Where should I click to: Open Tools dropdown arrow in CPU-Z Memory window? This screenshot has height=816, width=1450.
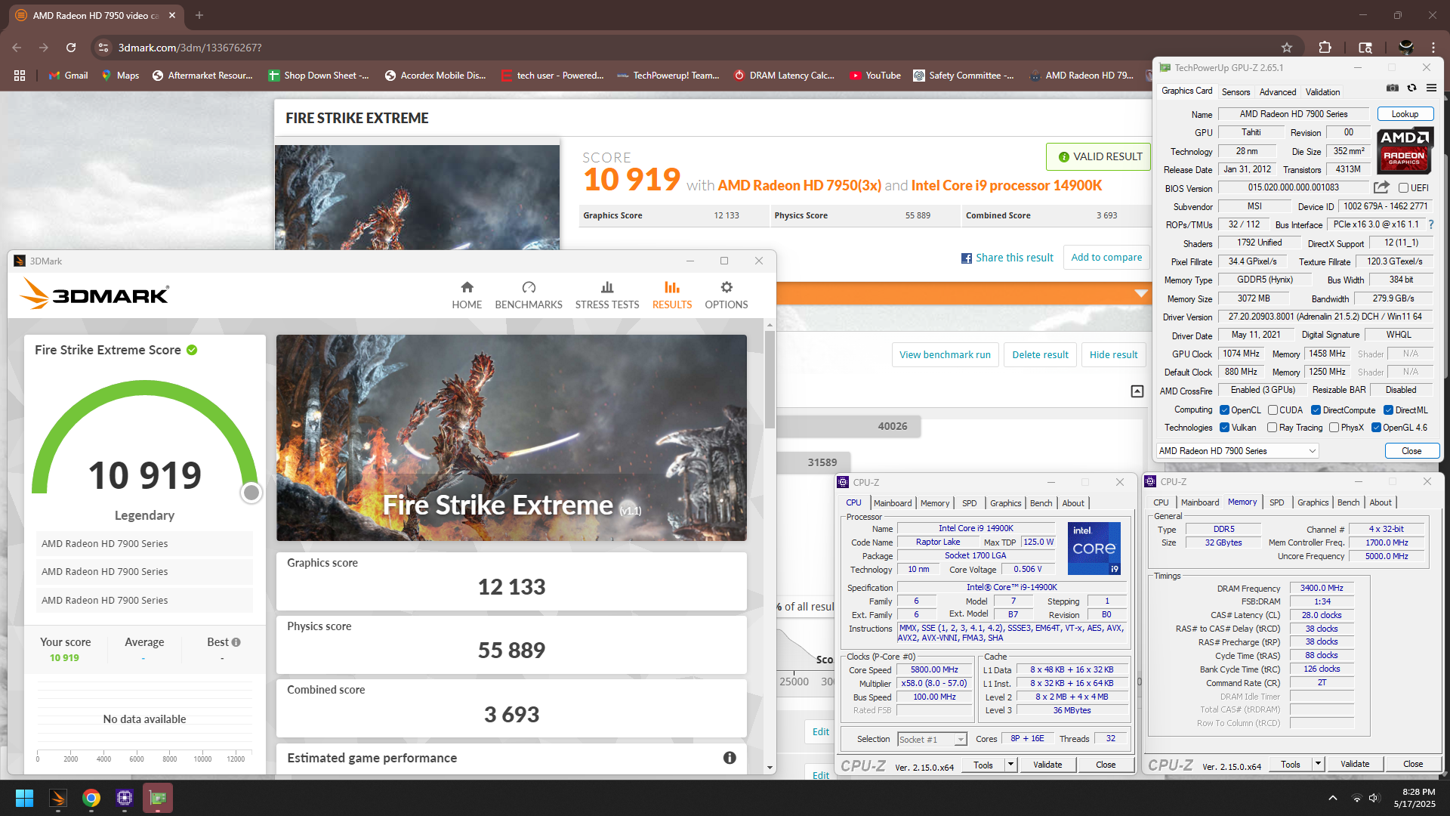pyautogui.click(x=1318, y=764)
